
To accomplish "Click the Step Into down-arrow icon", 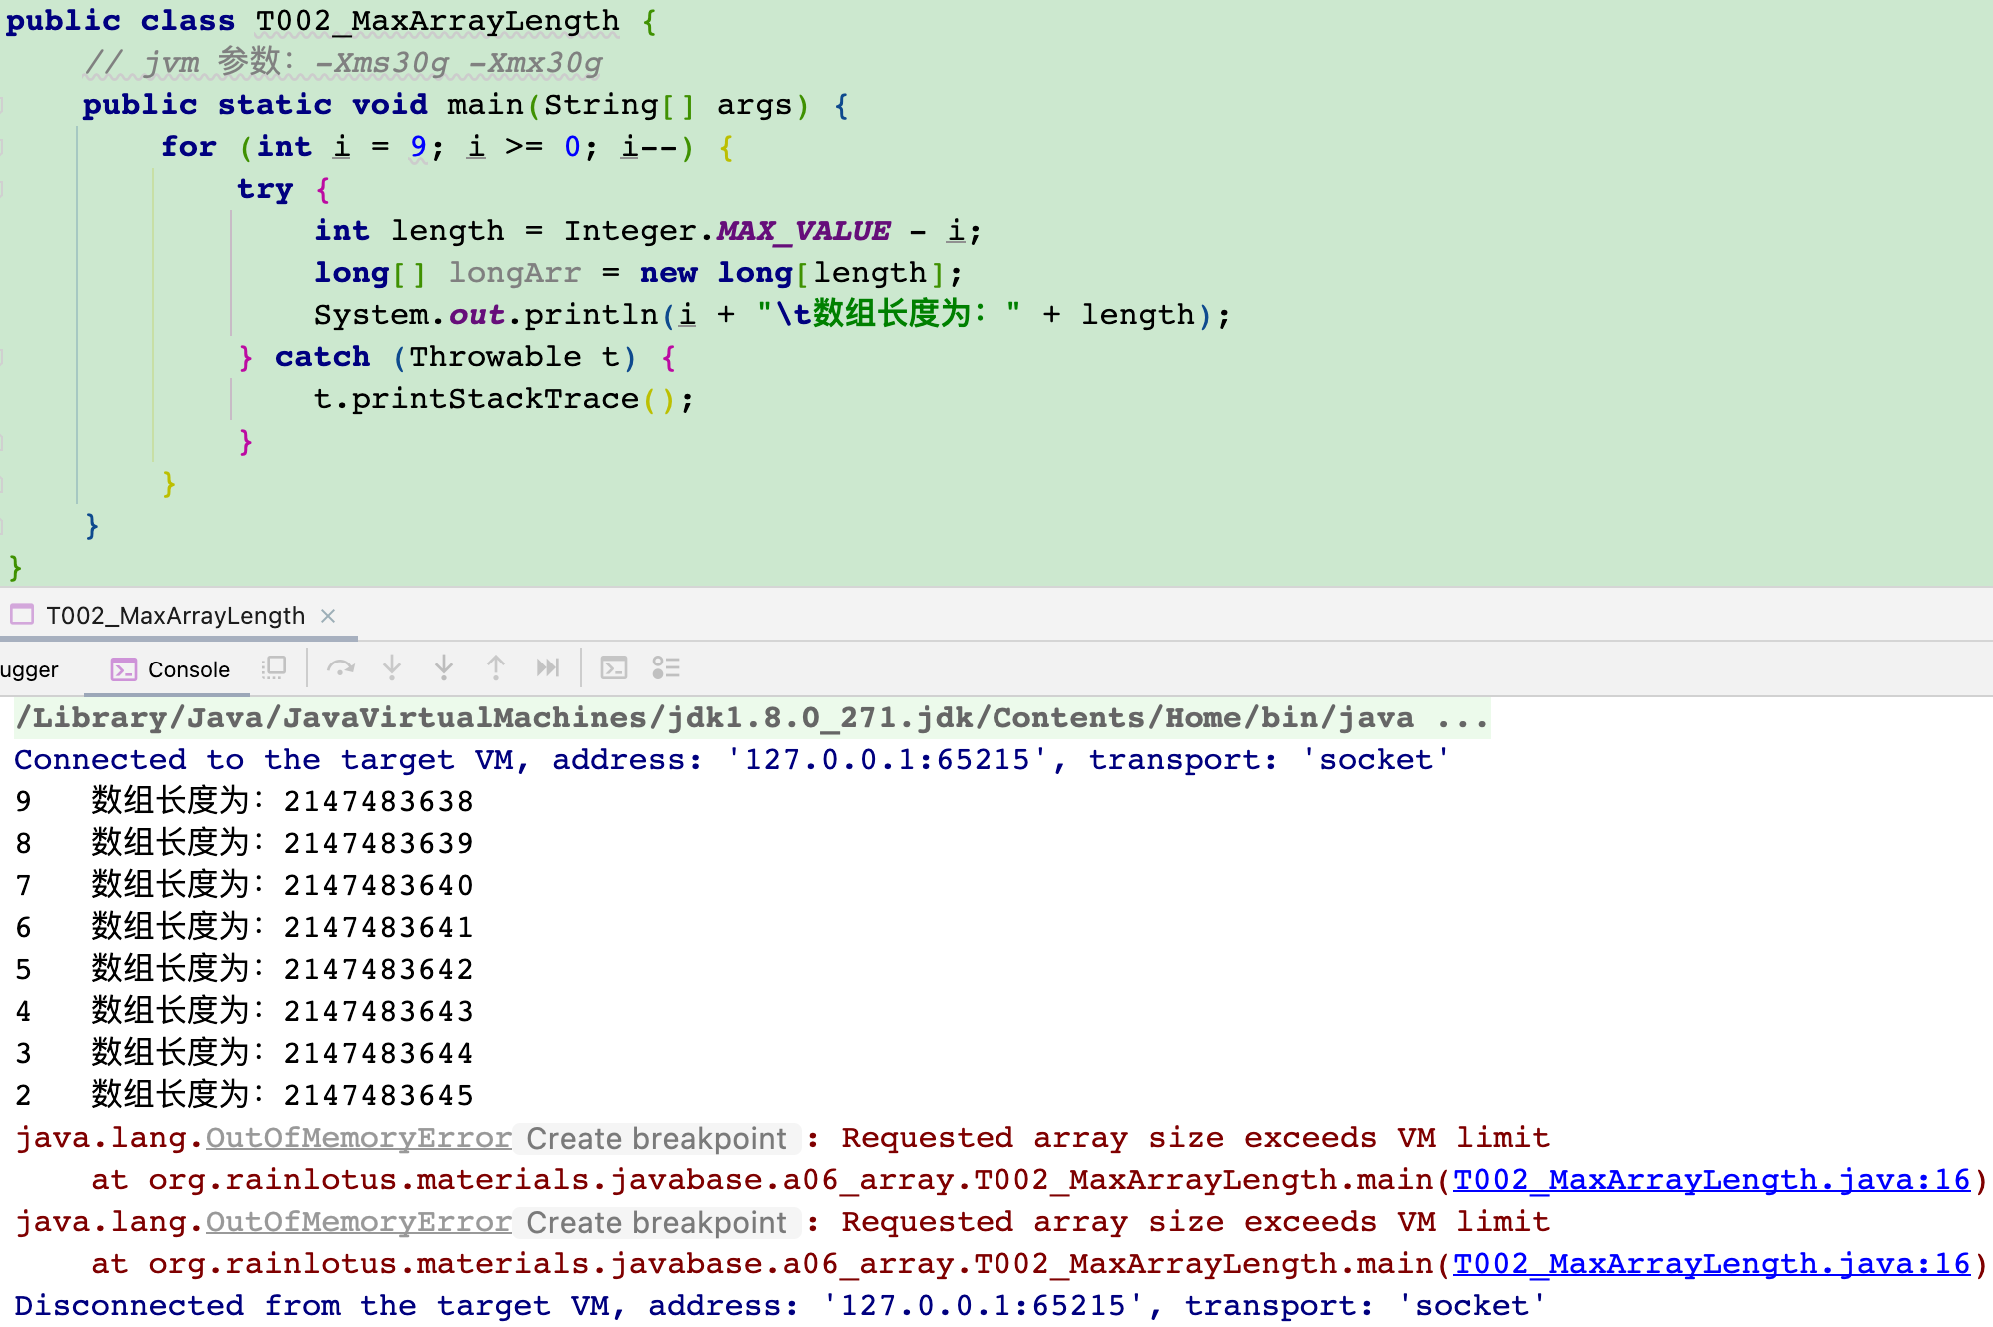I will click(392, 667).
